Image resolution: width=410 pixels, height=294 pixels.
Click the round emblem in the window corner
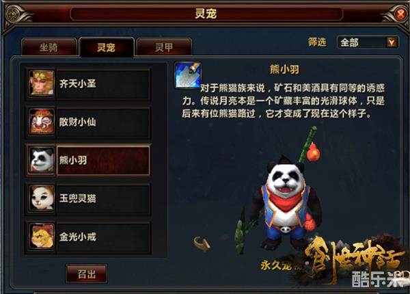point(13,14)
